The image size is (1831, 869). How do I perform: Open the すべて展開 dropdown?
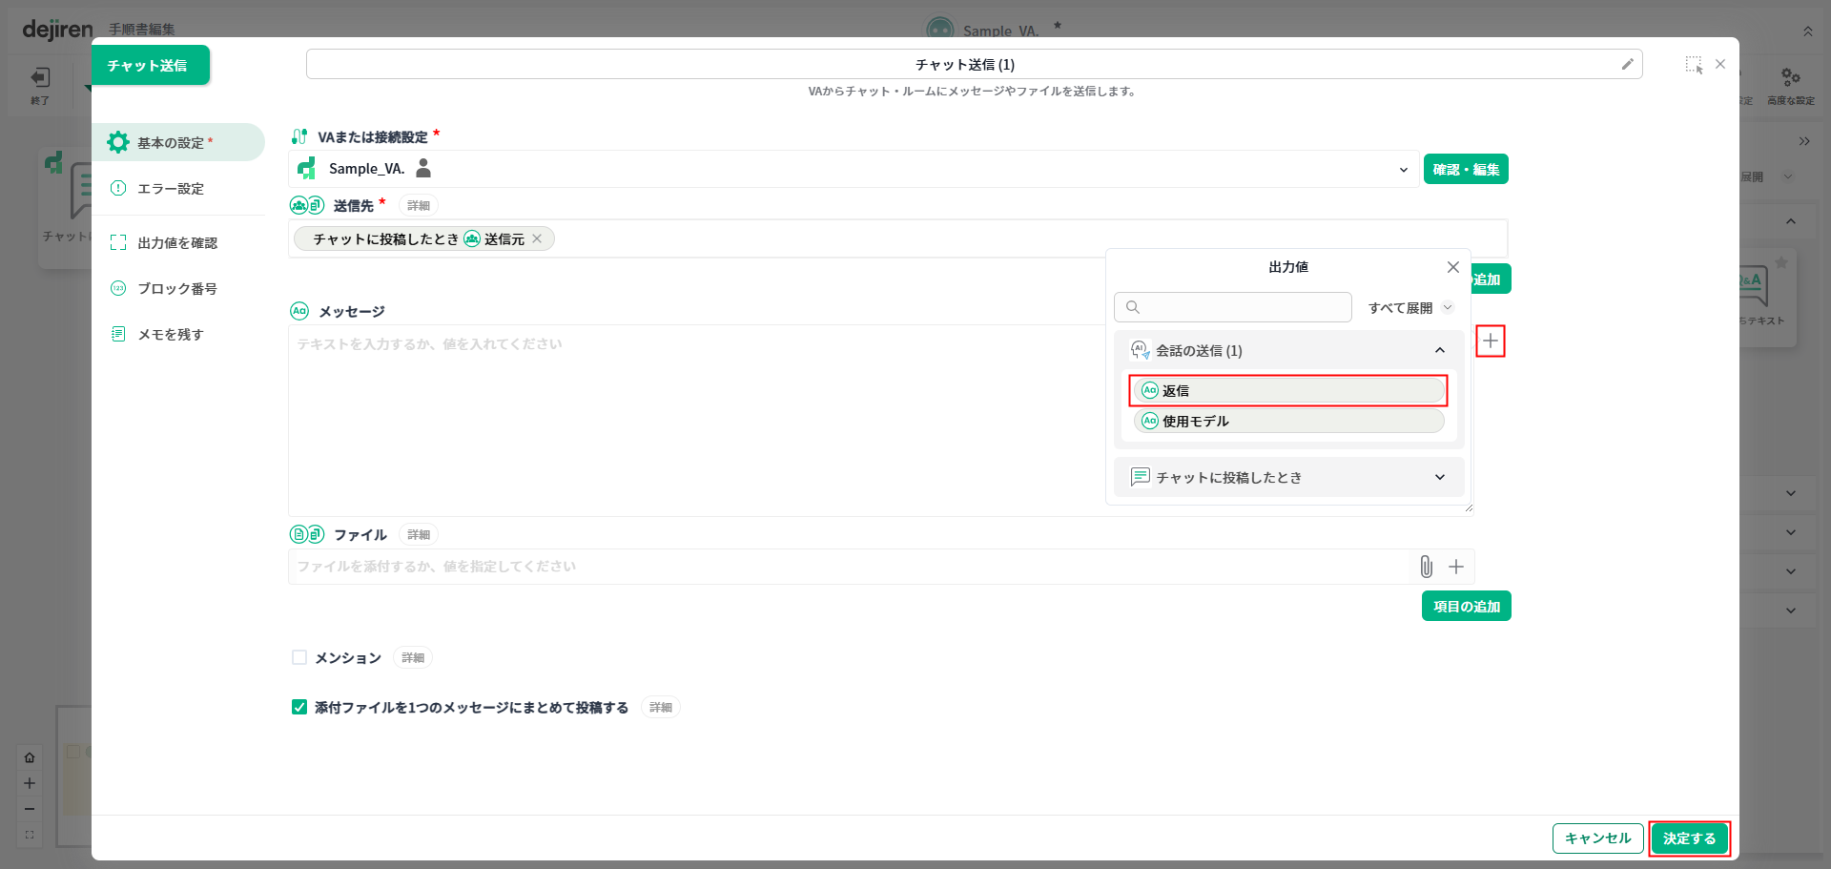1410,307
